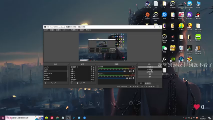The image size is (213, 120).
Task: Move selected scene up in Scenes list
Action: (52, 83)
